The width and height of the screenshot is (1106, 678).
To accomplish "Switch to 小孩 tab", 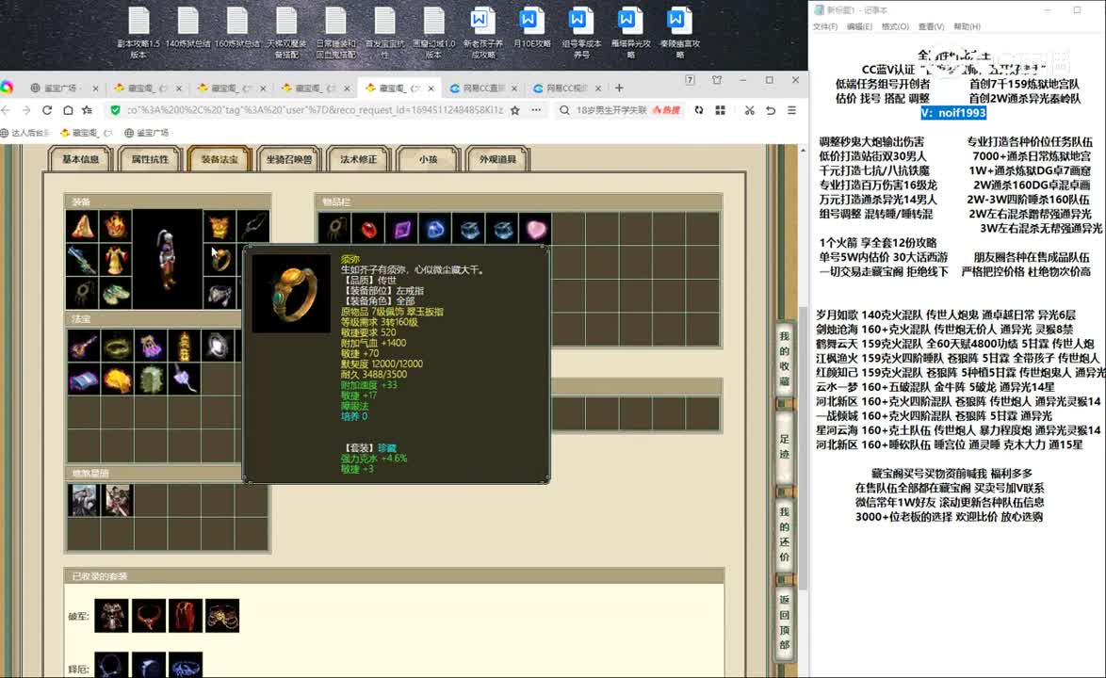I will coord(428,159).
